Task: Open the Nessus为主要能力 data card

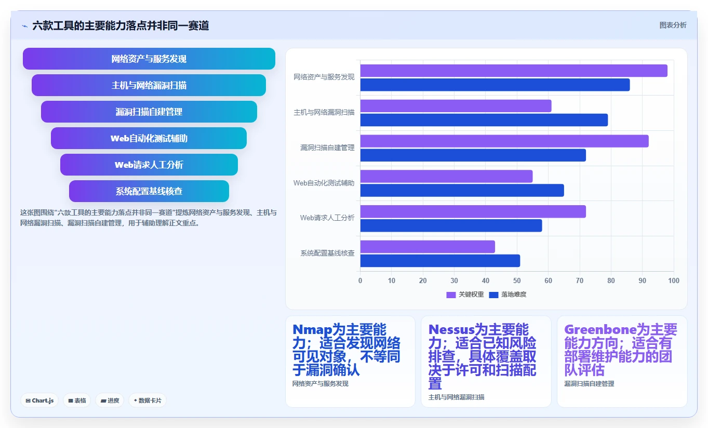Action: click(x=486, y=362)
